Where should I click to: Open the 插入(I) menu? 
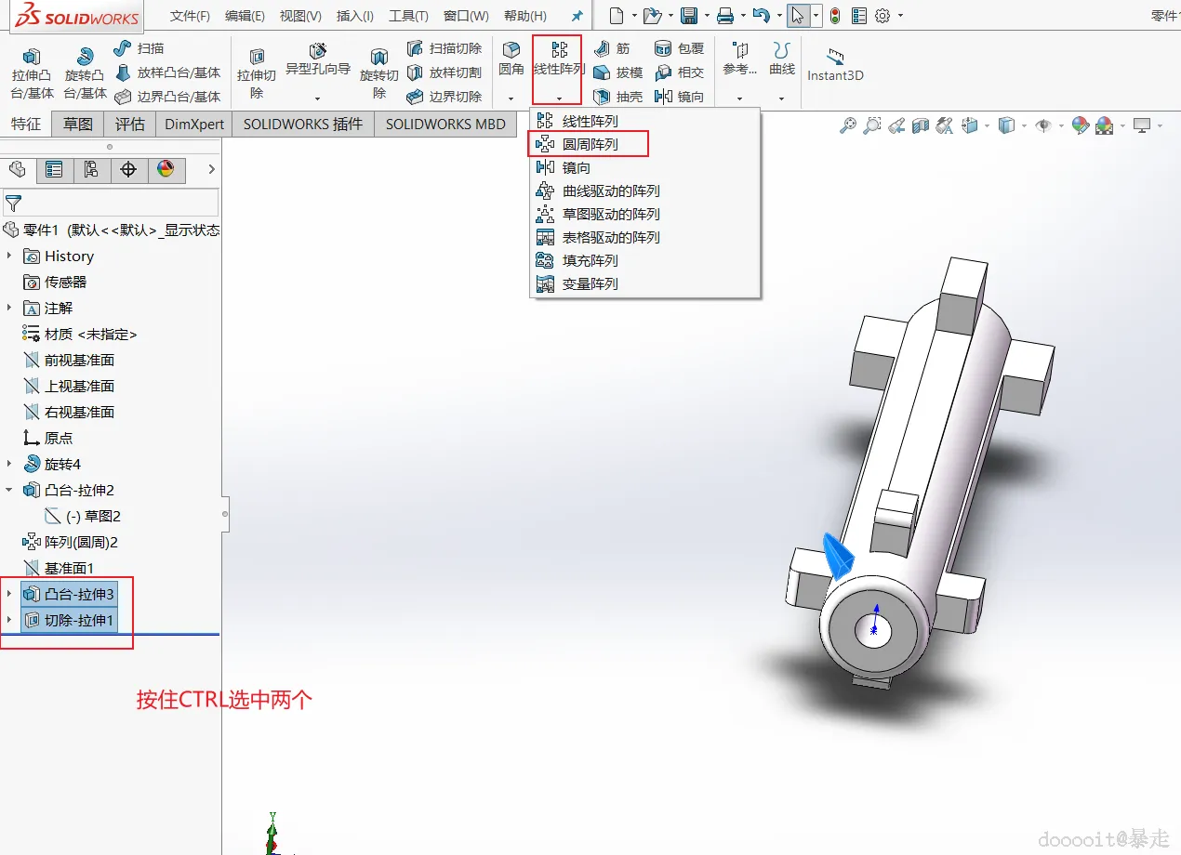pos(355,16)
